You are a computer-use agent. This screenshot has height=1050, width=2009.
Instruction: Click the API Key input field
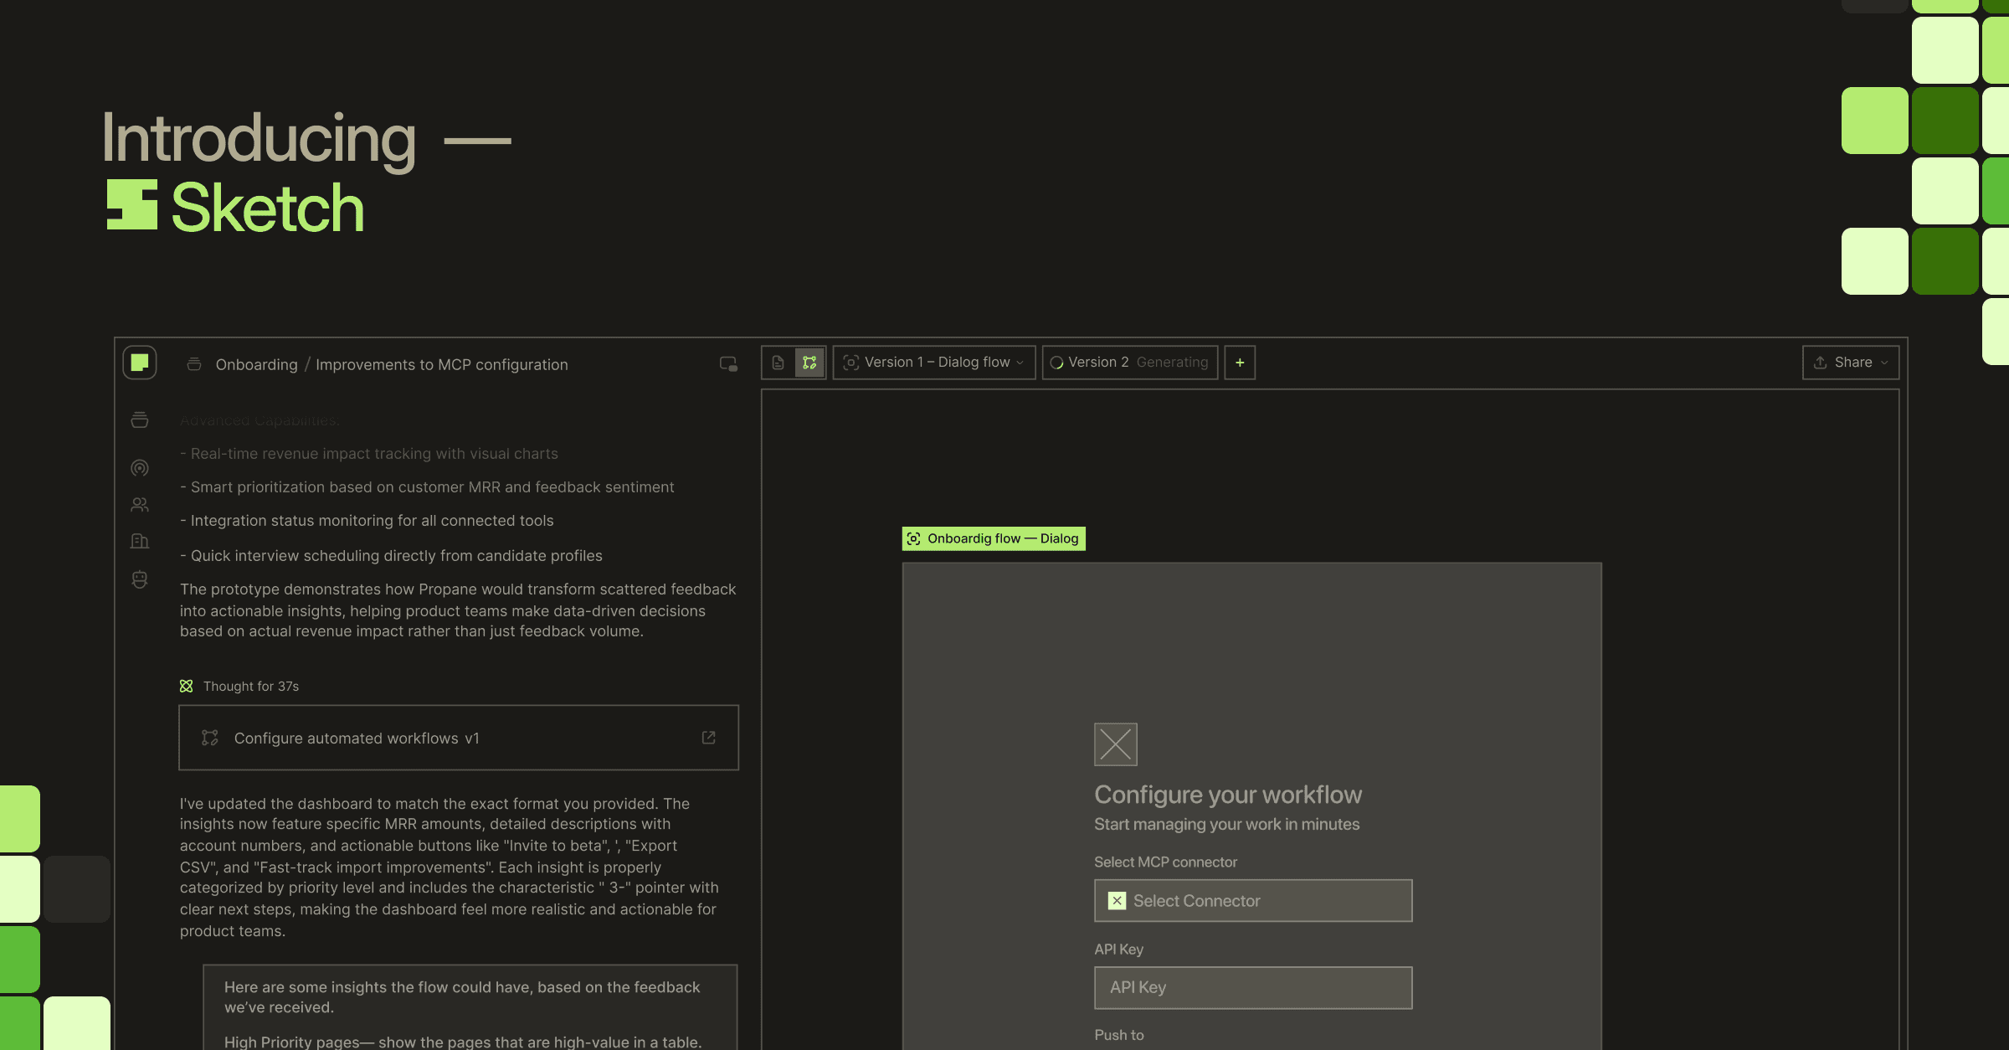click(x=1253, y=988)
